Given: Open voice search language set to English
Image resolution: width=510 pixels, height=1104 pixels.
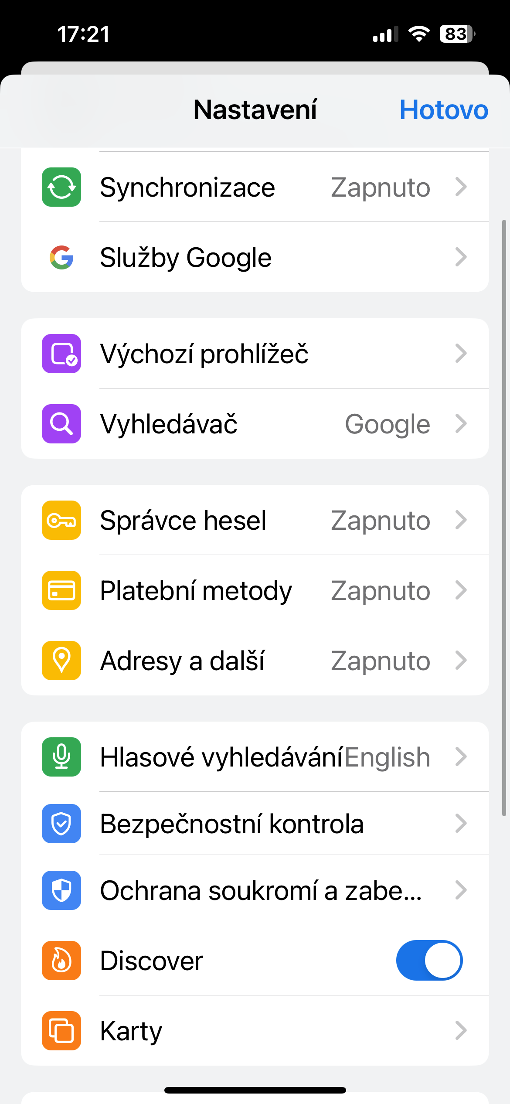Looking at the screenshot, I should pyautogui.click(x=388, y=757).
